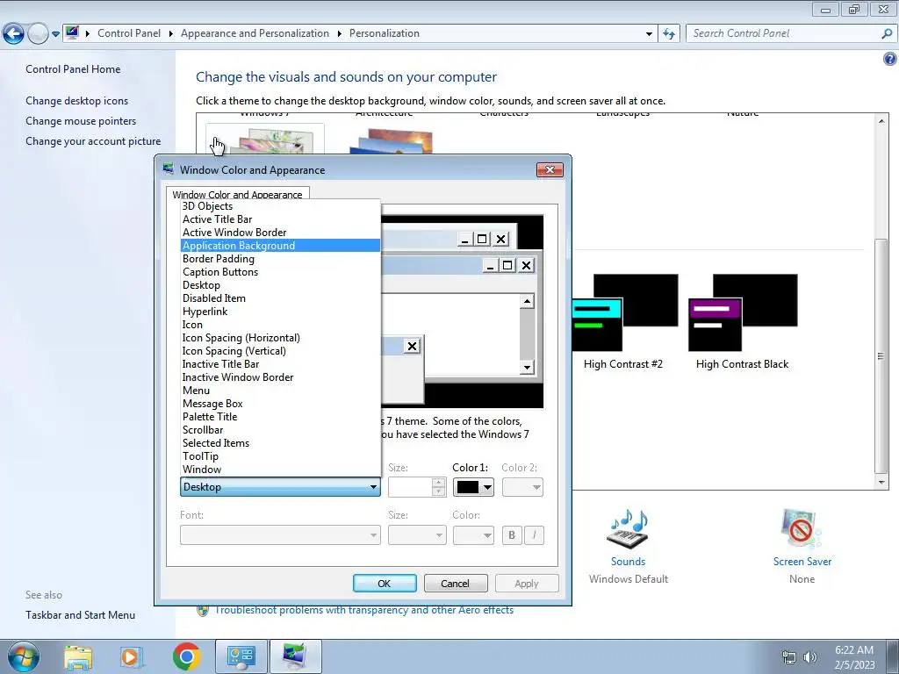Go to Appearance and Personalization breadcrumb
899x674 pixels.
pos(255,33)
